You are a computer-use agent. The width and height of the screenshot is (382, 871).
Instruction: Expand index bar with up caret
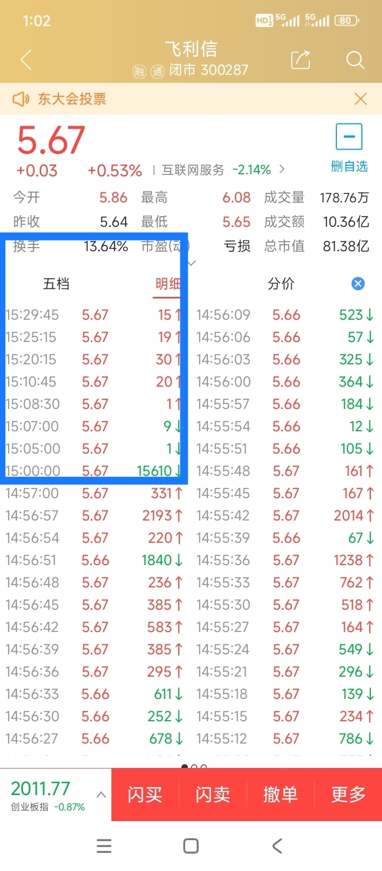point(101,795)
